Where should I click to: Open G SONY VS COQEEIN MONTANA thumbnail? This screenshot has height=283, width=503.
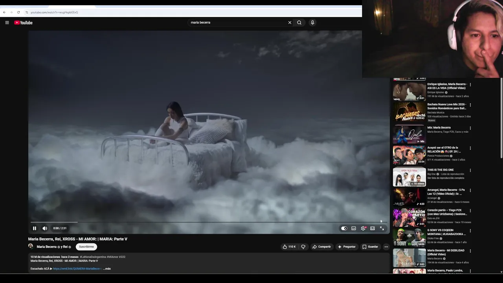[409, 237]
